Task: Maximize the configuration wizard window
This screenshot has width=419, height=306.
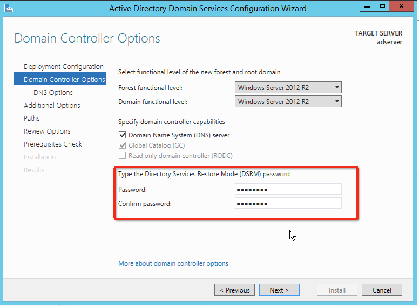Action: (x=382, y=6)
